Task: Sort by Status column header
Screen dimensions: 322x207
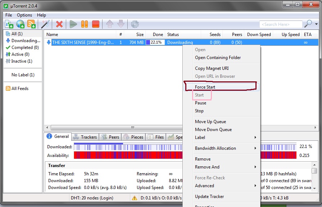Action: point(183,35)
